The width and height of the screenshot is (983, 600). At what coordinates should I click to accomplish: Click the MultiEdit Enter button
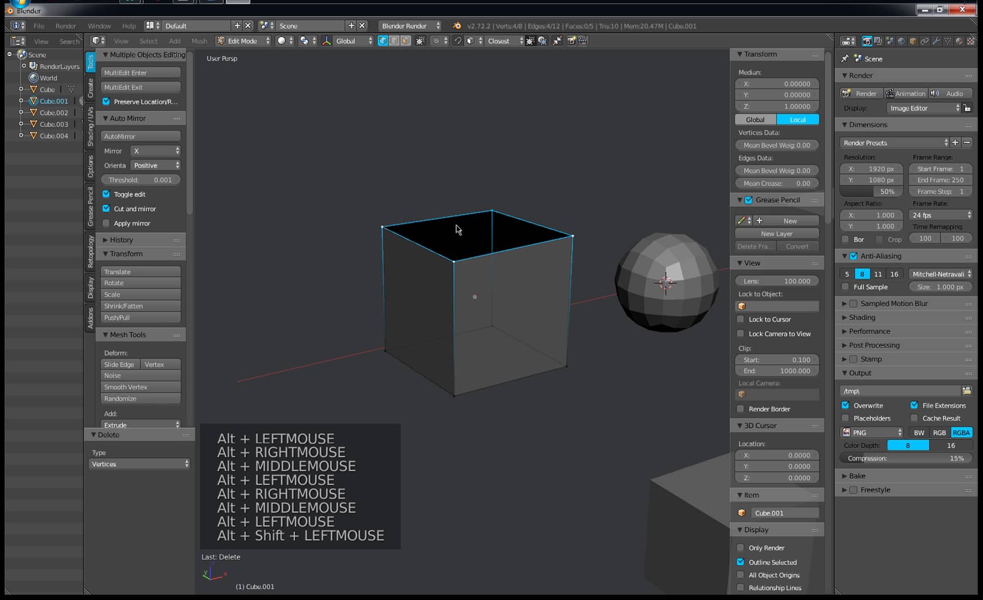click(x=140, y=72)
